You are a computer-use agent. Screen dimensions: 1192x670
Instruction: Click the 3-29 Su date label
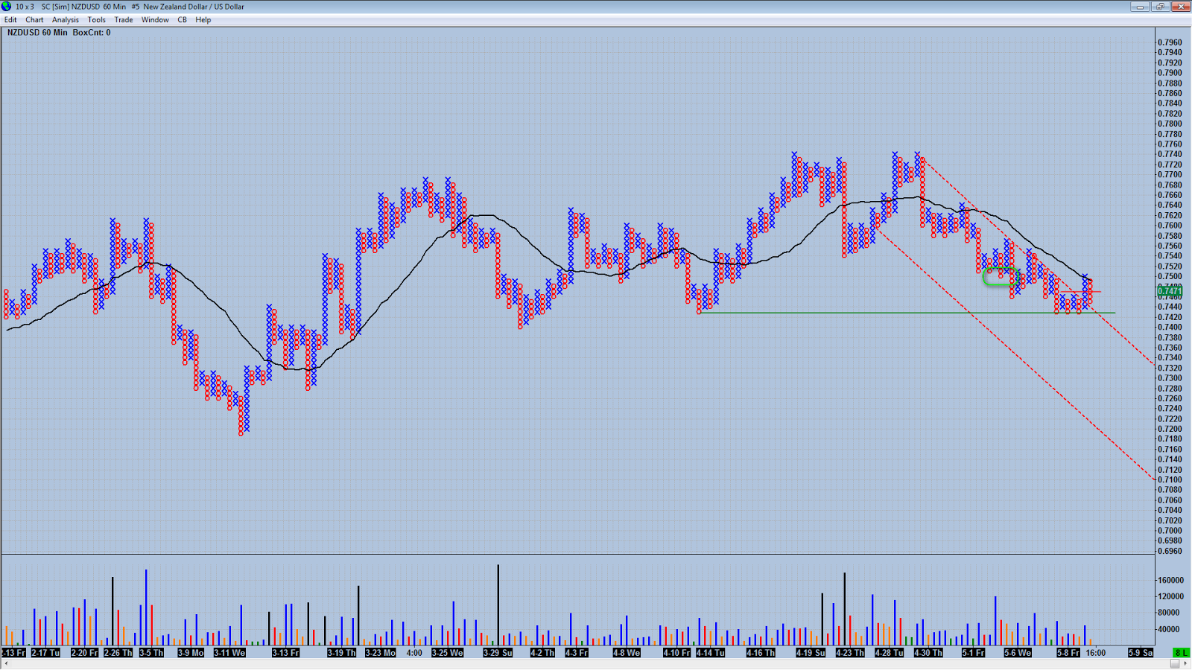(498, 653)
